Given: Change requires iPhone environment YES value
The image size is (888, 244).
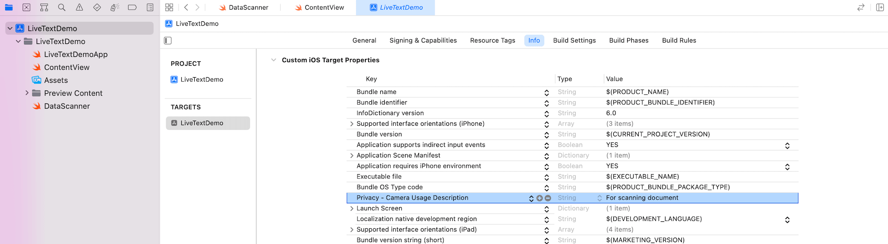Looking at the screenshot, I should 787,167.
